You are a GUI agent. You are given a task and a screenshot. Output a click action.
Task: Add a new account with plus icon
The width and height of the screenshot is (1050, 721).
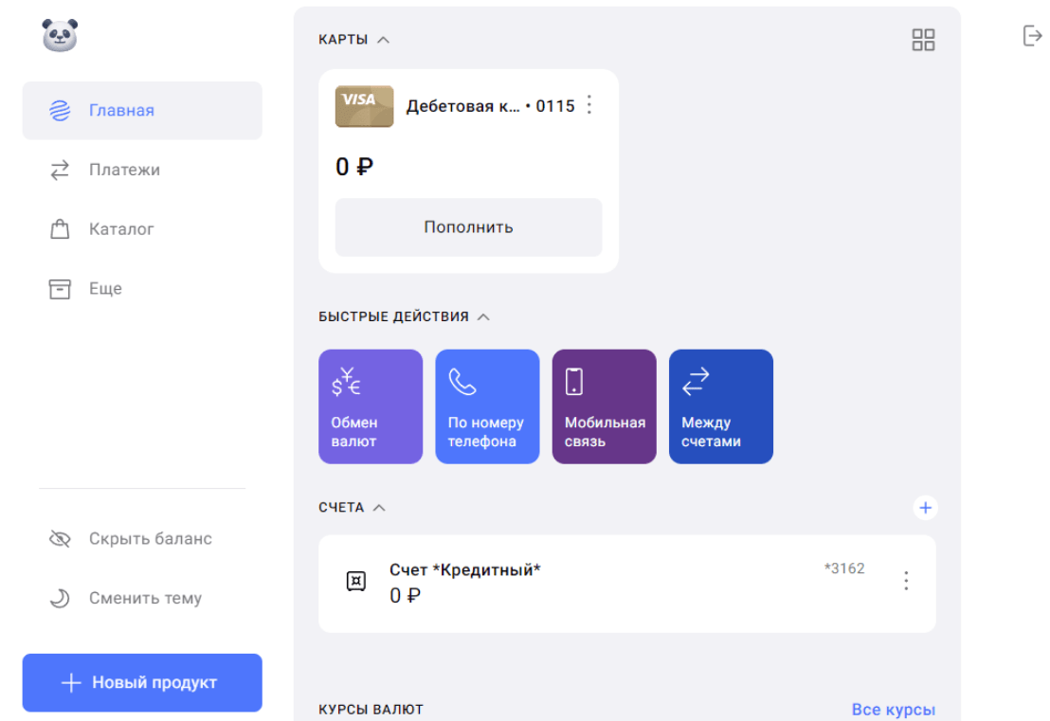pos(925,508)
